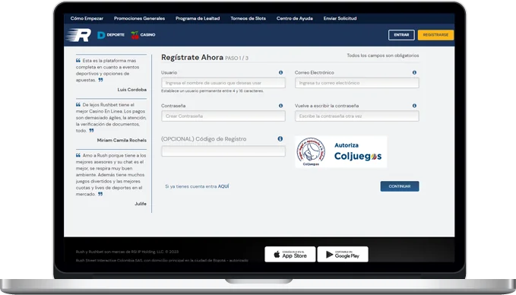Open Torneos de Slots page
Viewport: 516px width, 295px height.
[249, 18]
